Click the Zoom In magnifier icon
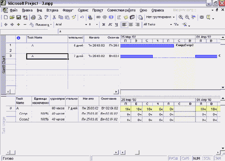 [x=181, y=17]
